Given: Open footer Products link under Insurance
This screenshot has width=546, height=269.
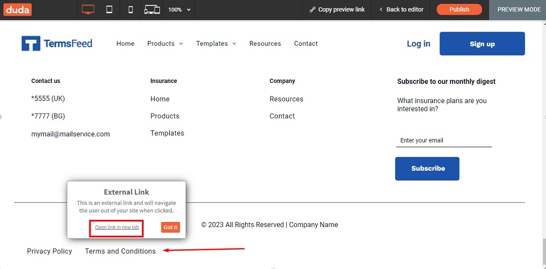Looking at the screenshot, I should tap(165, 116).
